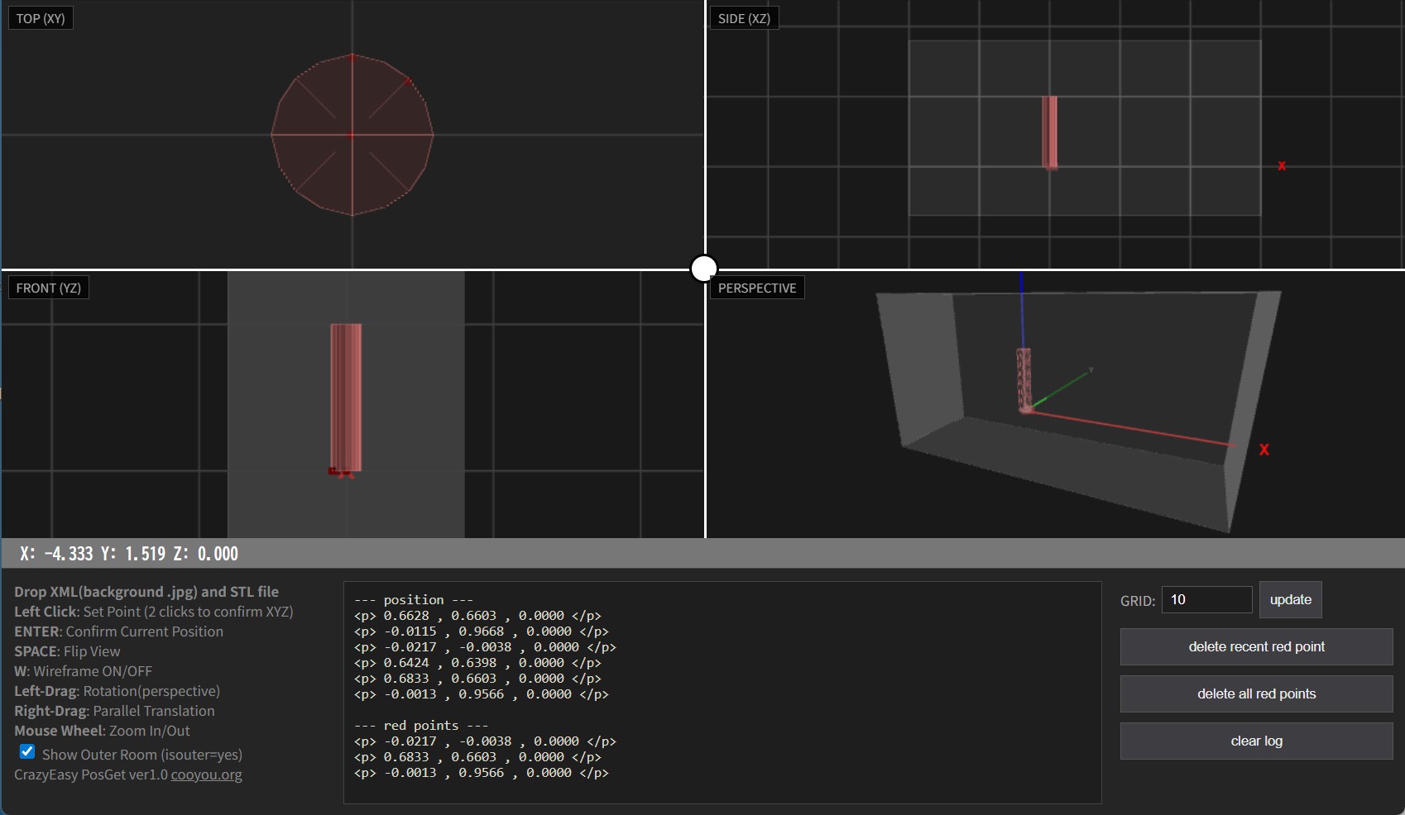Select the FRONT (YZ) view label
Screen dimensions: 1405x815
coord(48,288)
